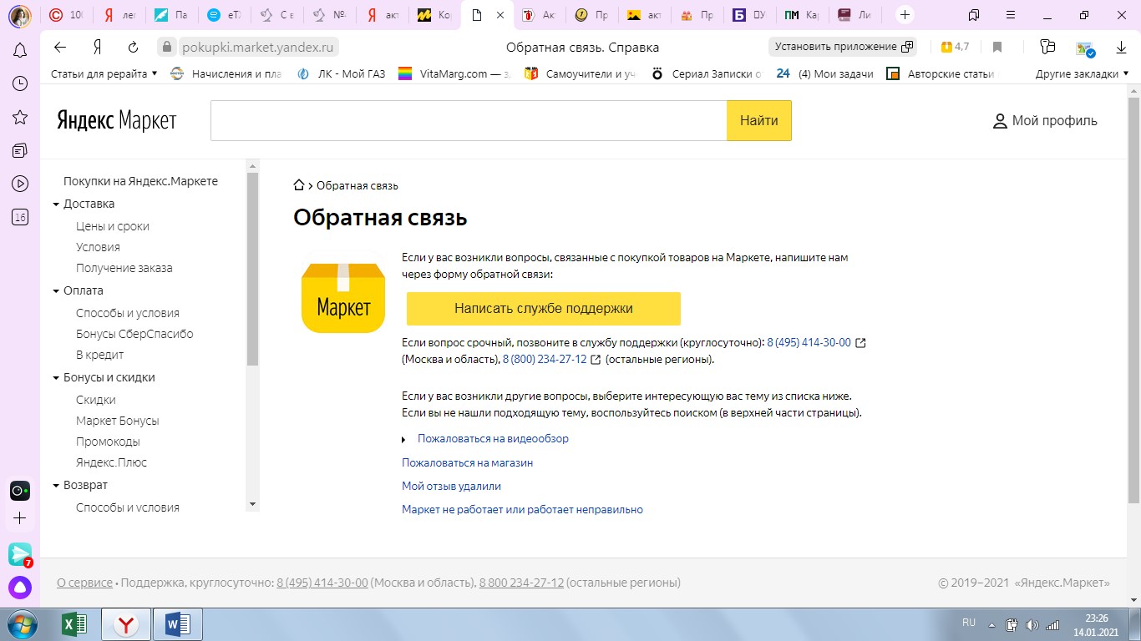Screen dimensions: 1141x641
Task: Open Excel from the taskbar
Action: [75, 624]
